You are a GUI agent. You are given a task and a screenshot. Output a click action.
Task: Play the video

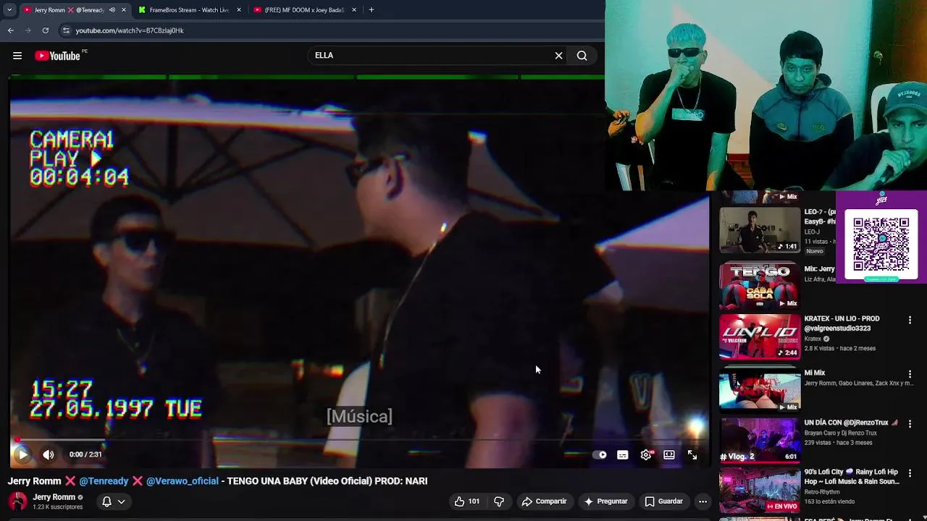click(22, 454)
